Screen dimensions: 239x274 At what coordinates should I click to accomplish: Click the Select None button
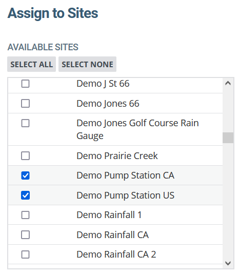coord(87,64)
